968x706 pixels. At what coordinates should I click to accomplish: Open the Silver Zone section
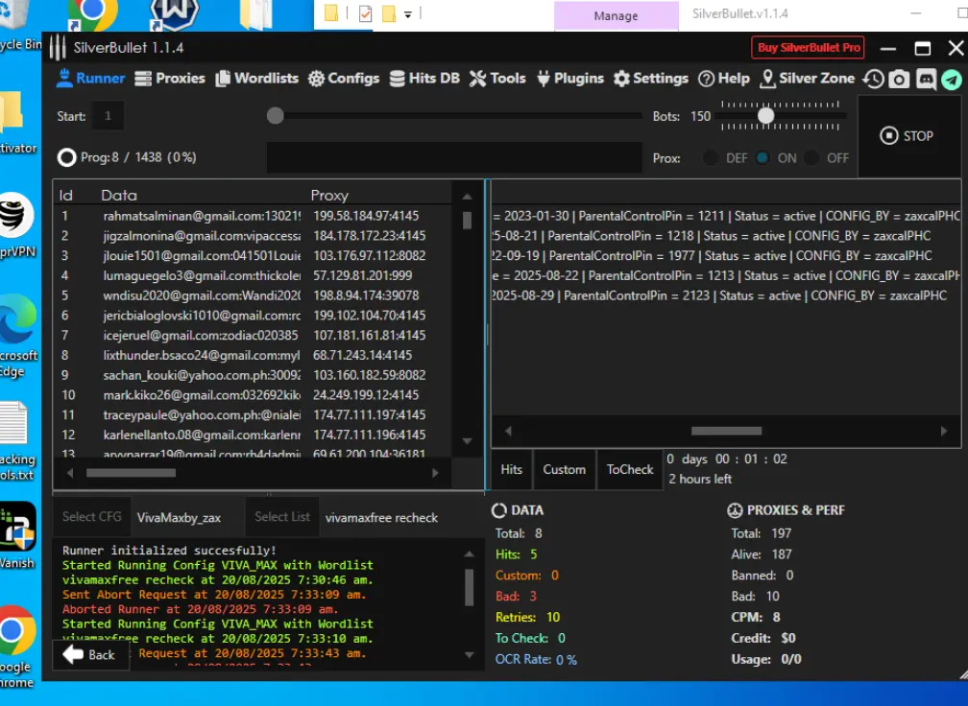(808, 79)
